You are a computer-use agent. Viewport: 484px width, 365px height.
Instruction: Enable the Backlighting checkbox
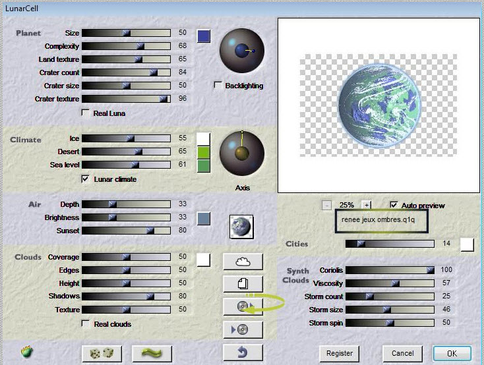tap(218, 86)
